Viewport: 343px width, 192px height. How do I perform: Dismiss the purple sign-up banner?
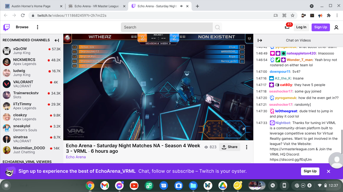pyautogui.click(x=328, y=171)
